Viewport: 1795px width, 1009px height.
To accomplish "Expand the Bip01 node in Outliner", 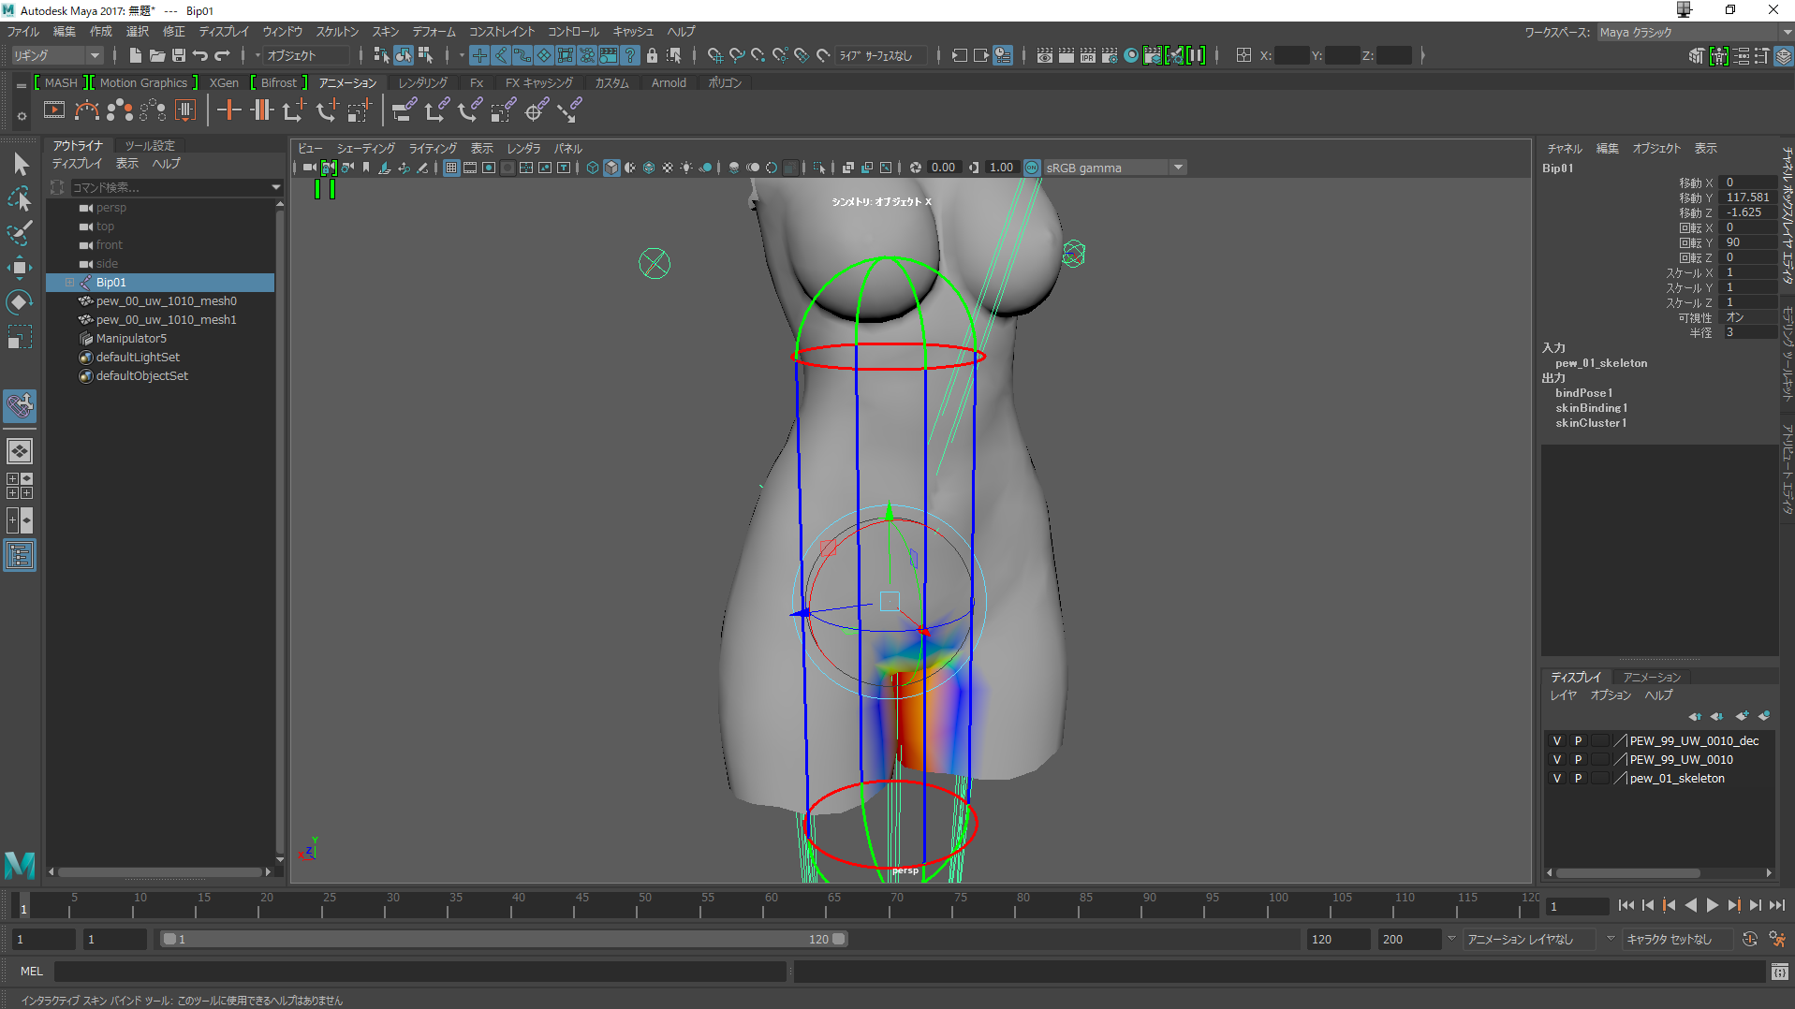I will click(69, 283).
